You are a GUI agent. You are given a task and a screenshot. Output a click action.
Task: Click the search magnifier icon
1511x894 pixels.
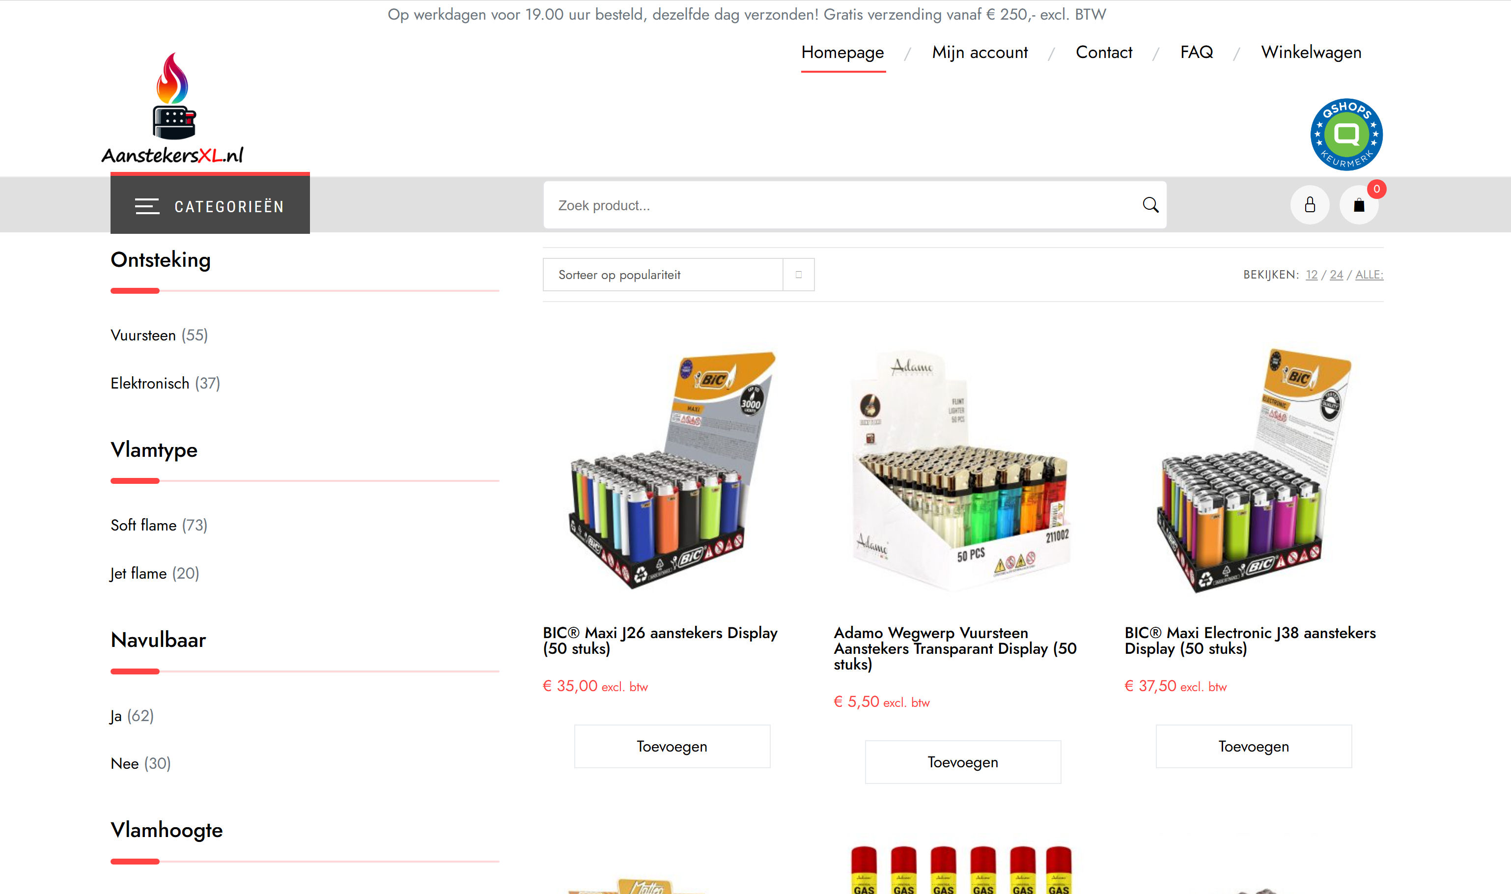click(x=1150, y=205)
